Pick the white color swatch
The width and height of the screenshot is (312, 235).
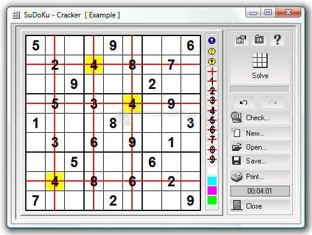click(x=212, y=171)
